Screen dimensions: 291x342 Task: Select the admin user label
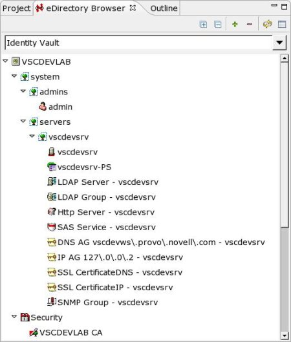click(x=60, y=107)
